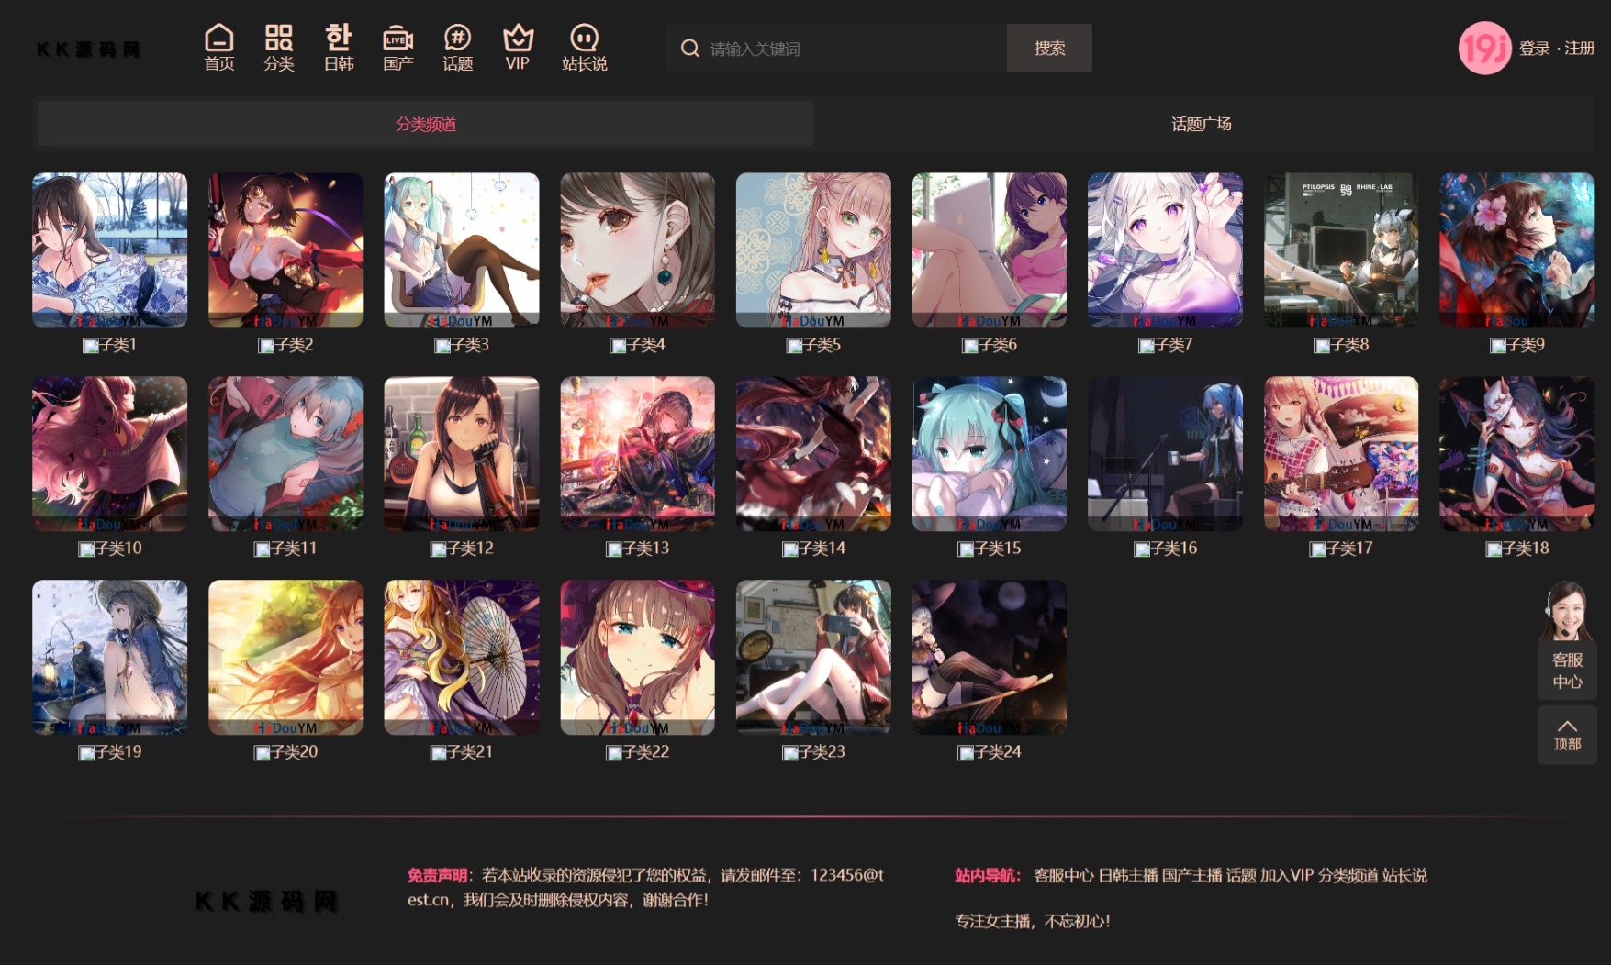
Task: Open 子类5 thumbnail
Action: point(813,250)
